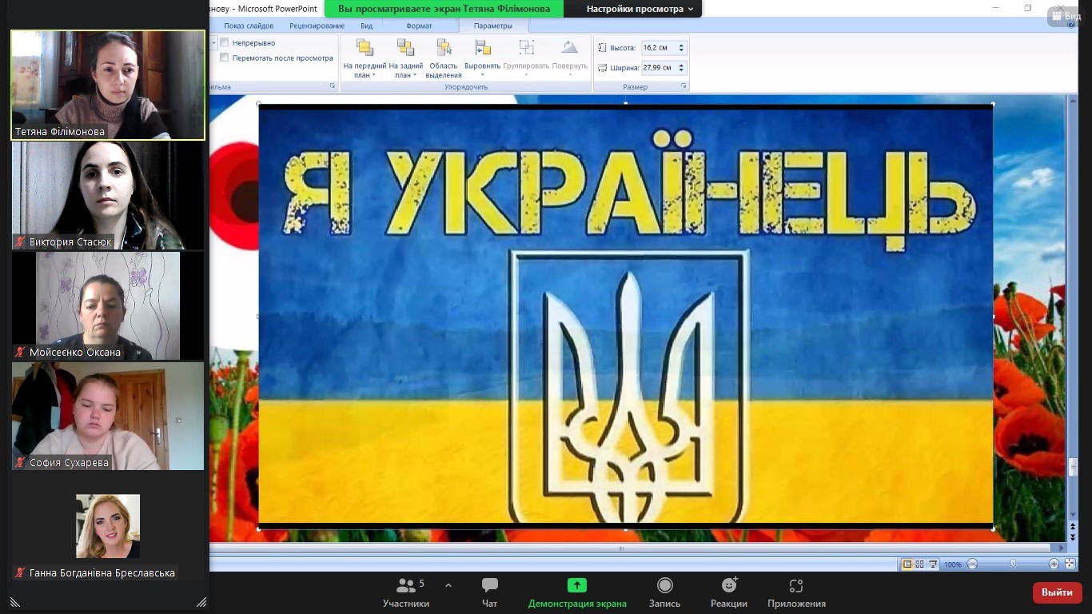The width and height of the screenshot is (1092, 614).
Task: Switch to the Формат ribbon tab
Action: click(x=419, y=26)
